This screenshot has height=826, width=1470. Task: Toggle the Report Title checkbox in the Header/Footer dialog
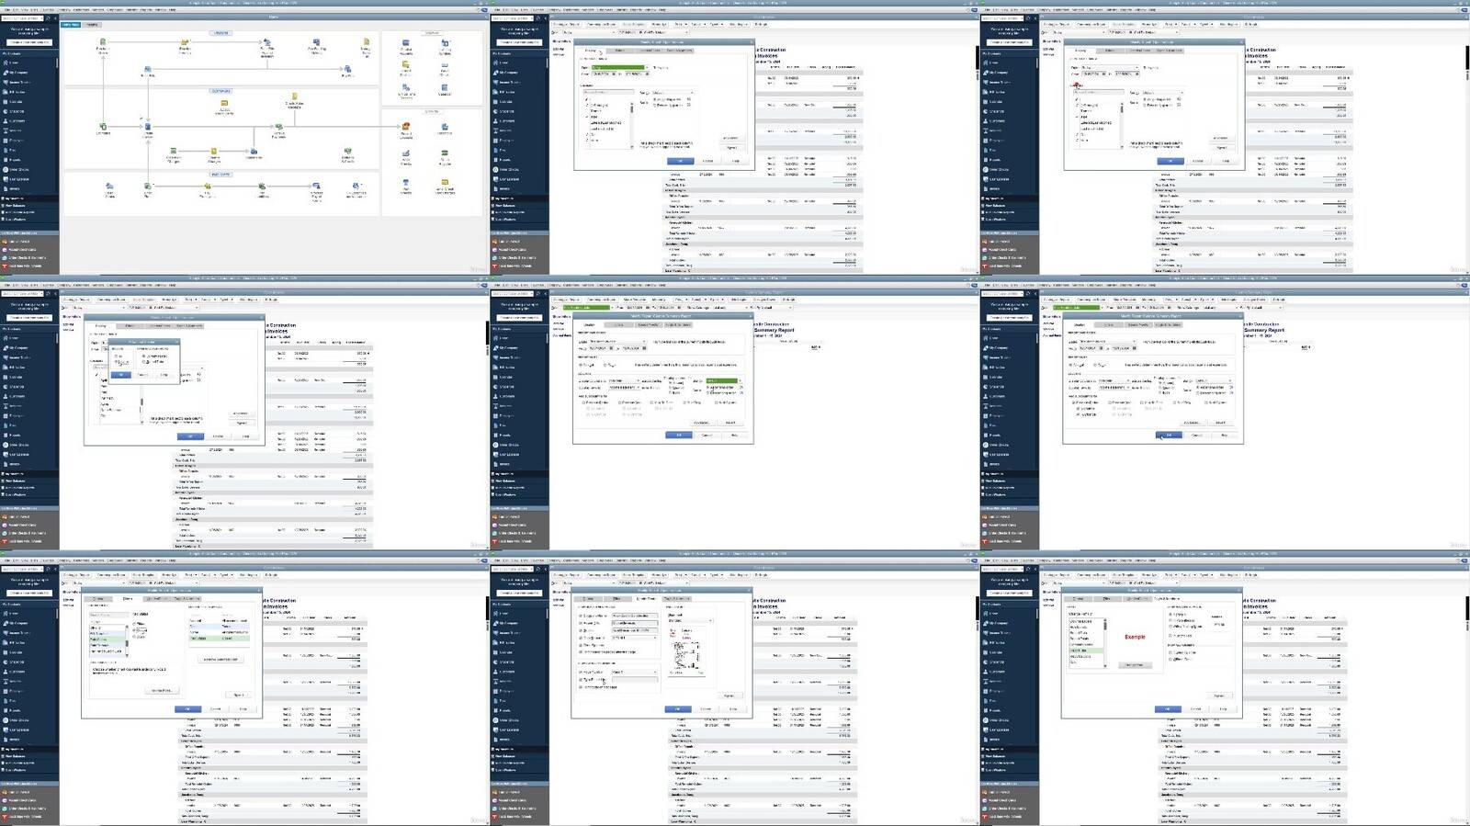click(581, 623)
